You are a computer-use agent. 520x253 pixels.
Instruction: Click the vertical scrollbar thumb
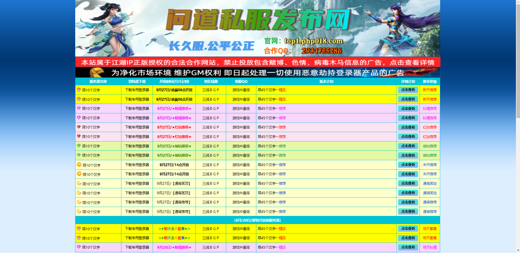tap(518, 61)
